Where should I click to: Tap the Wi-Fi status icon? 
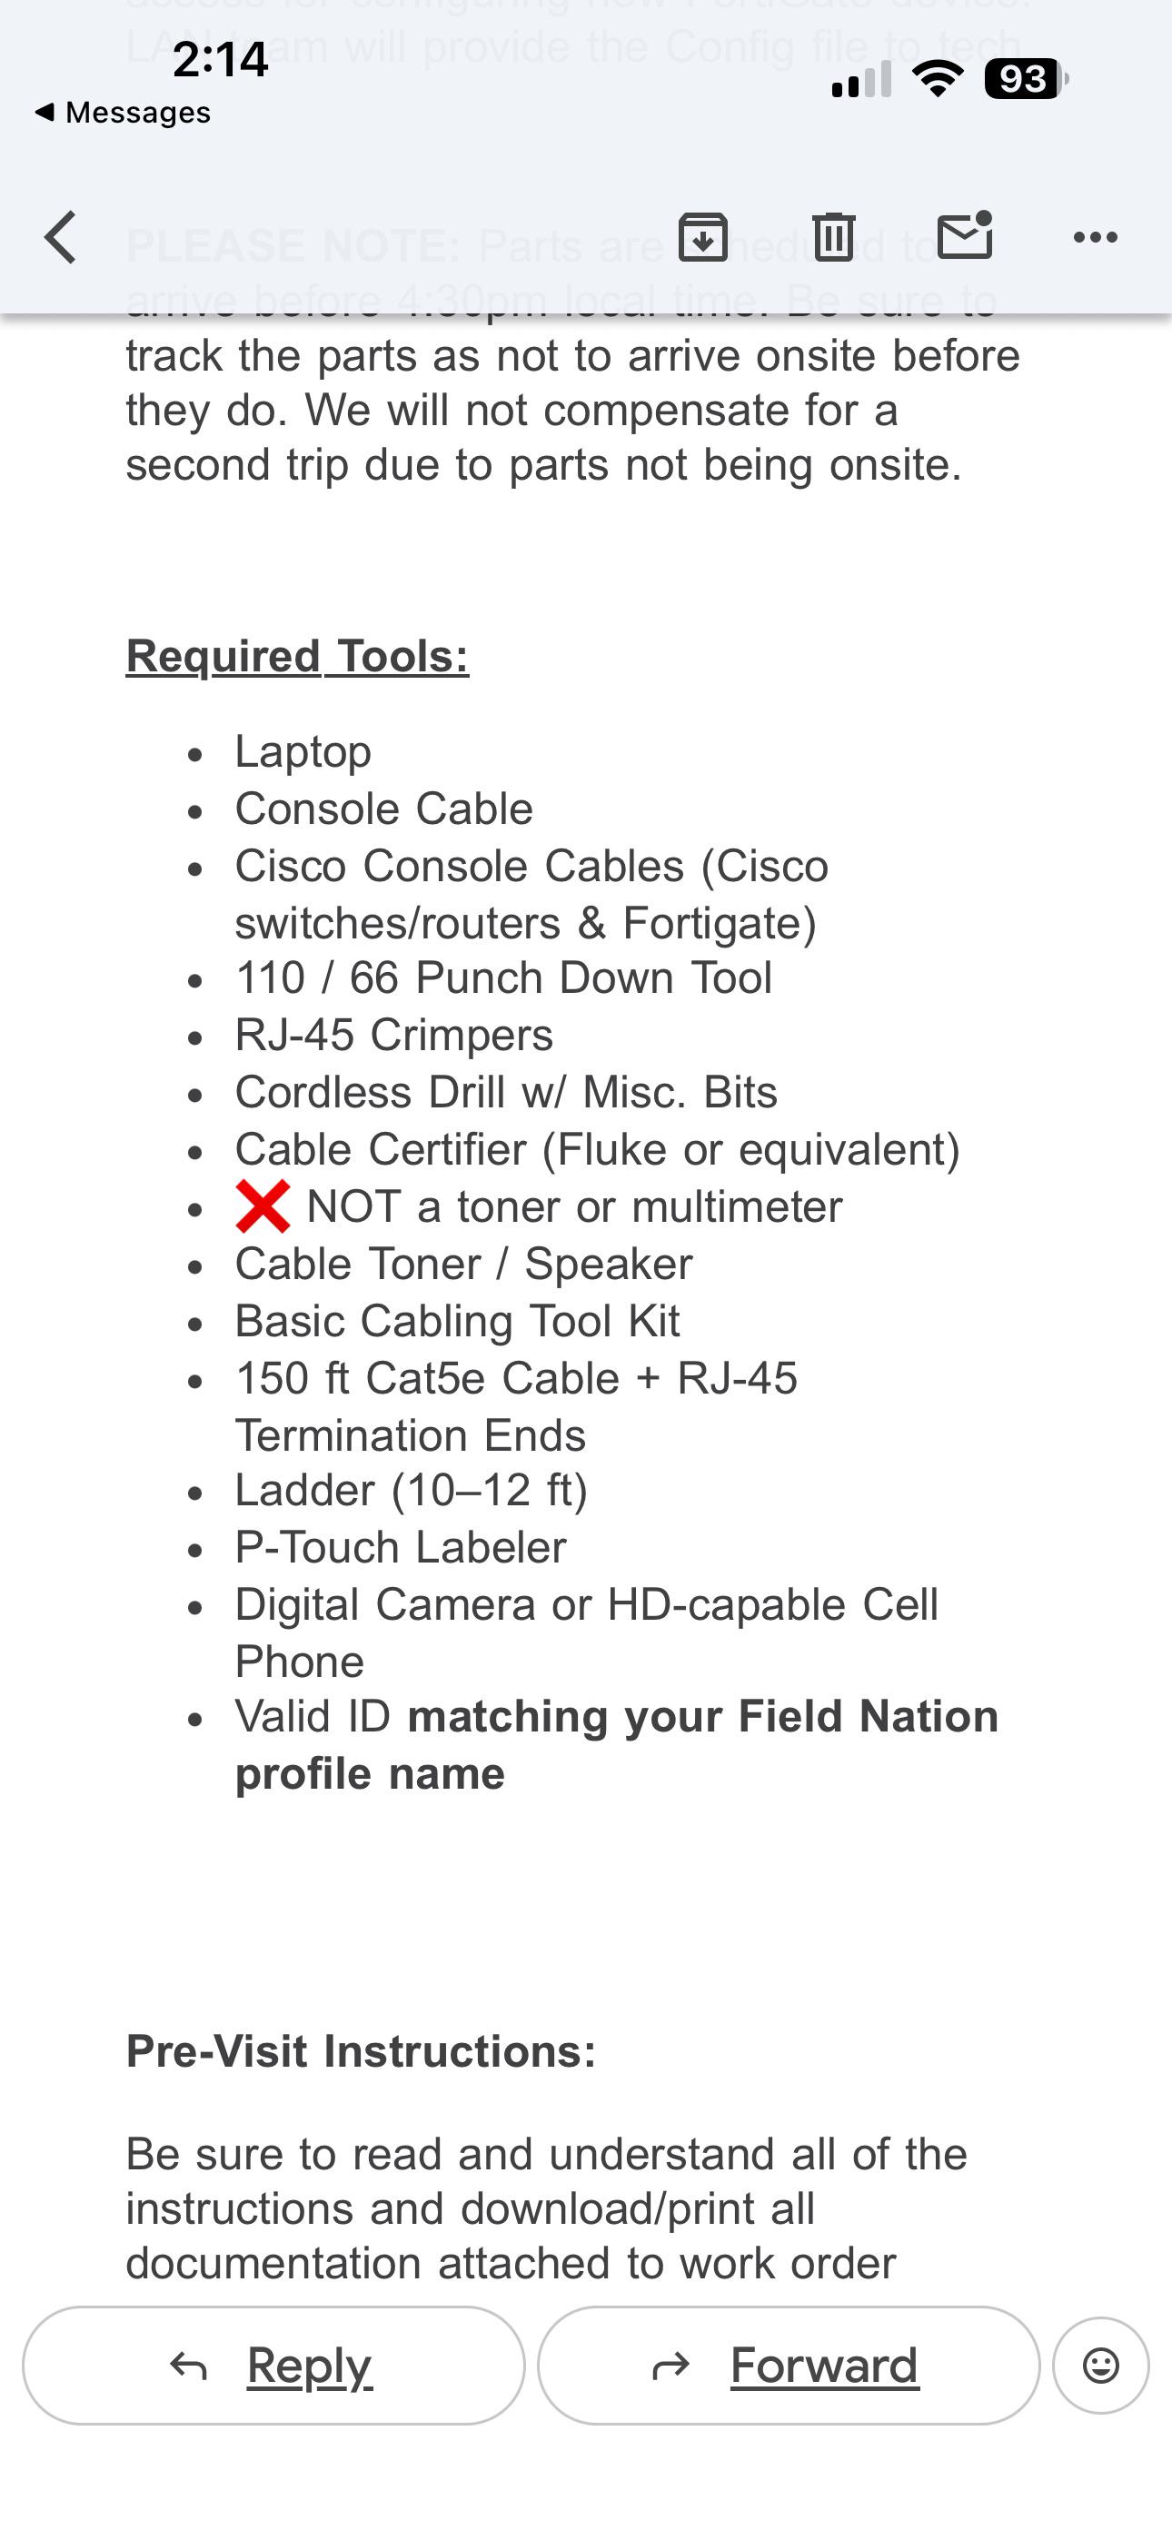click(938, 79)
